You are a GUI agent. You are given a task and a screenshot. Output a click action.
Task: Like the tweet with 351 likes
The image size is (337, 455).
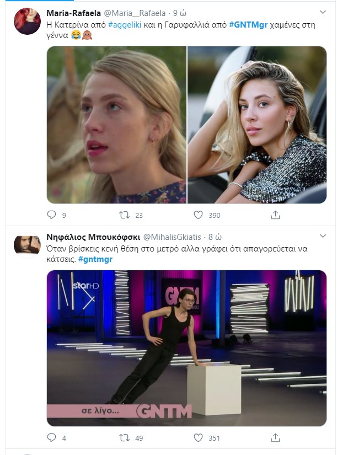(x=200, y=438)
